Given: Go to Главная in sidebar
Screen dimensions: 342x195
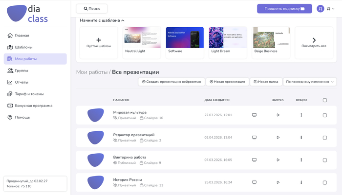Looking at the screenshot, I should pos(35,35).
